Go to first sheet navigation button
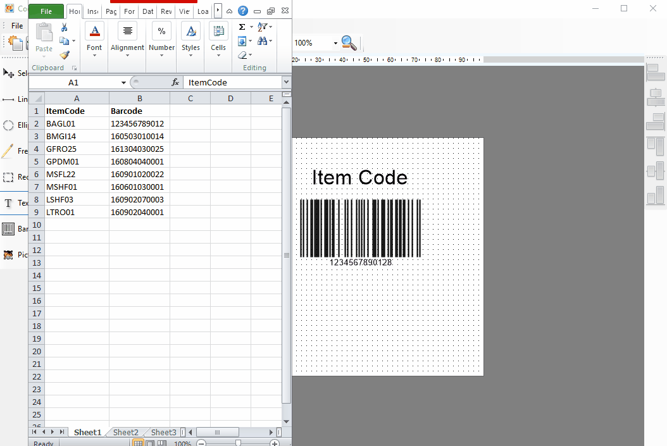The width and height of the screenshot is (667, 446). (34, 432)
